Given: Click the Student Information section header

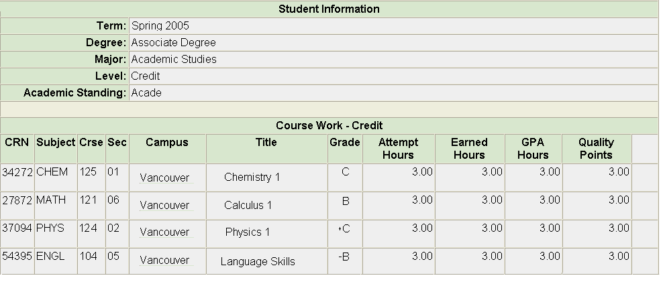Looking at the screenshot, I should [x=329, y=9].
